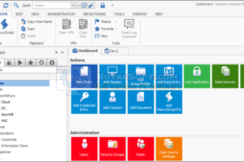The height and width of the screenshot is (162, 244).
Task: Select the downhill entry in the navigation tree
Action: 7,114
